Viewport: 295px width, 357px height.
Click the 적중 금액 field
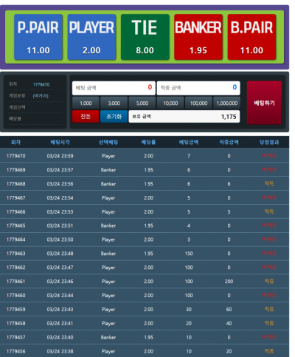tap(198, 88)
